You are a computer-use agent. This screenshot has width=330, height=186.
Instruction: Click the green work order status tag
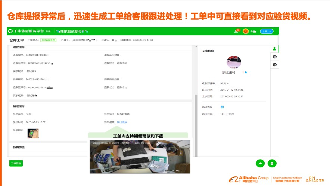[x=49, y=40]
